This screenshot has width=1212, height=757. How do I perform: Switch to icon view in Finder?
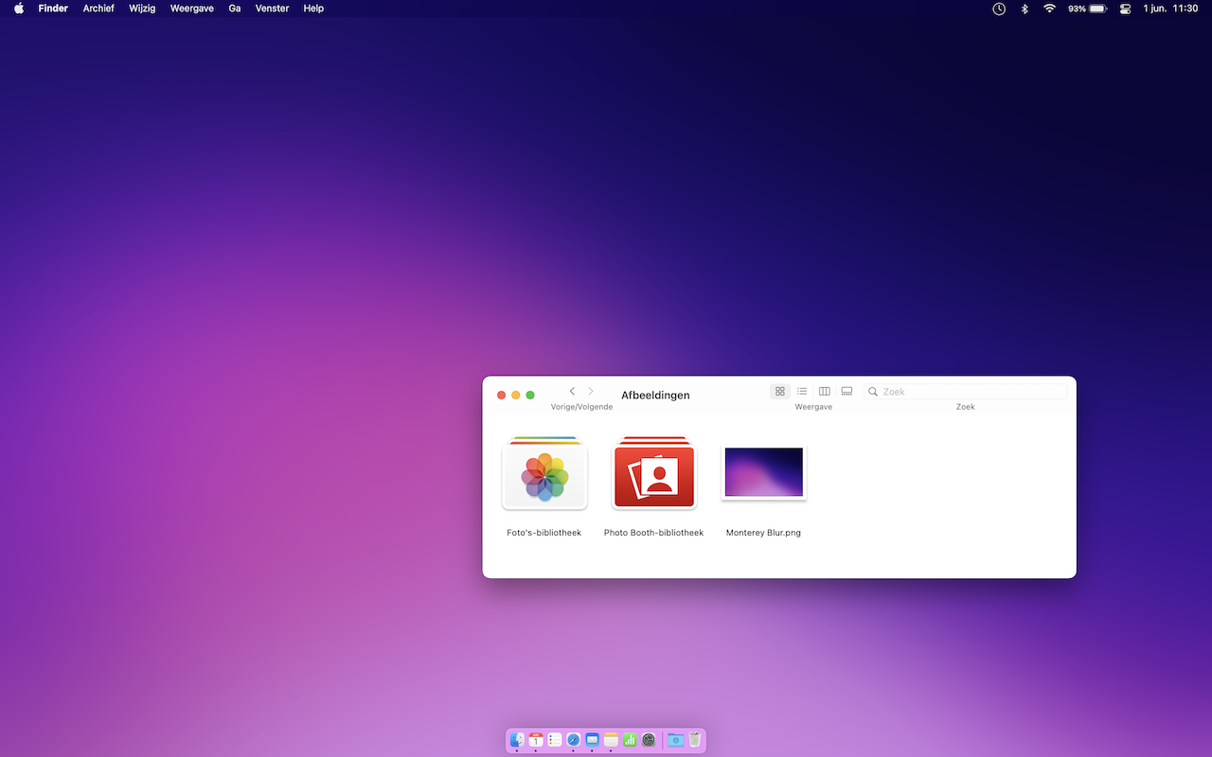coord(780,391)
